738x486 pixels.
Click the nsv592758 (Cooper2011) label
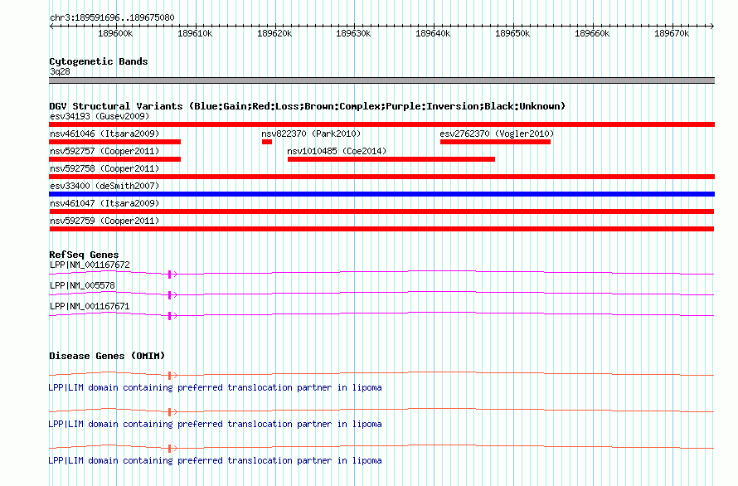point(104,168)
